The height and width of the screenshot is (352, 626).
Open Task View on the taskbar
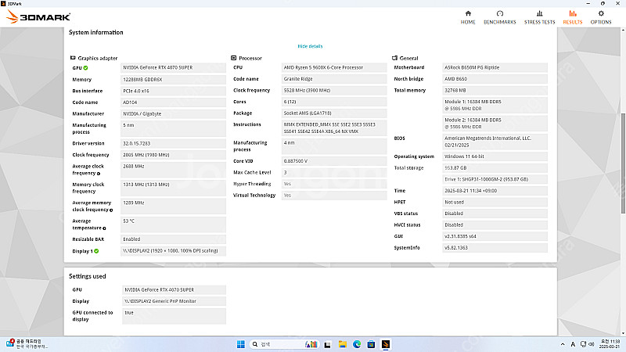[x=327, y=344]
